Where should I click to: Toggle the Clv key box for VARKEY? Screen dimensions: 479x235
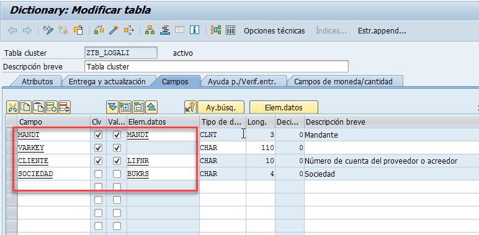click(x=98, y=148)
